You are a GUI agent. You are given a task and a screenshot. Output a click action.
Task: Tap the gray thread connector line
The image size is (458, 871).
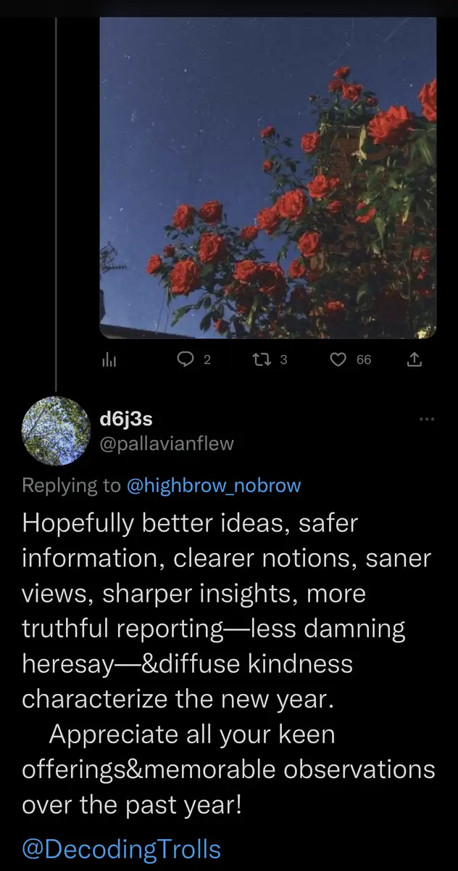57,196
